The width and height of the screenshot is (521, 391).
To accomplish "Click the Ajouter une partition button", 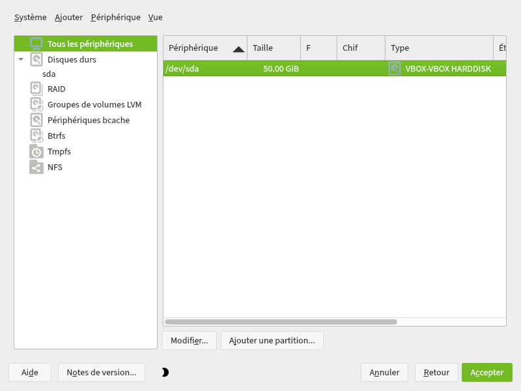I will (272, 340).
